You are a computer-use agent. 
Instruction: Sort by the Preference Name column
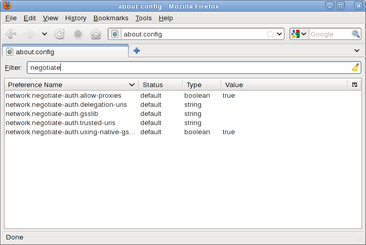71,85
